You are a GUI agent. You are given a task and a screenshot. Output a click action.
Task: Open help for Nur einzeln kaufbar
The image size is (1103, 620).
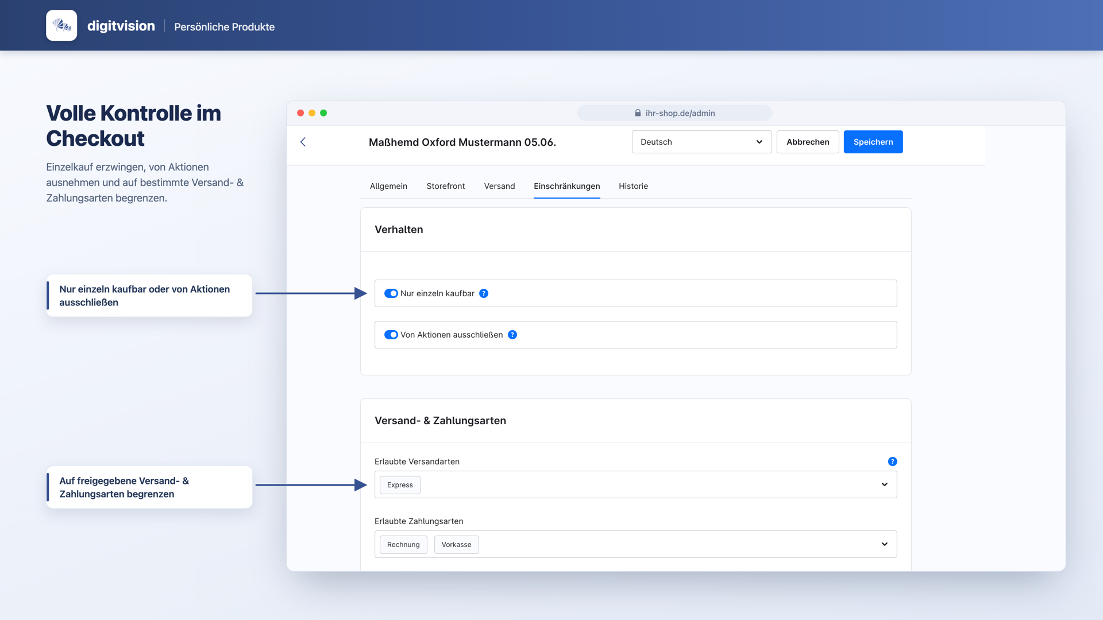[x=484, y=293]
